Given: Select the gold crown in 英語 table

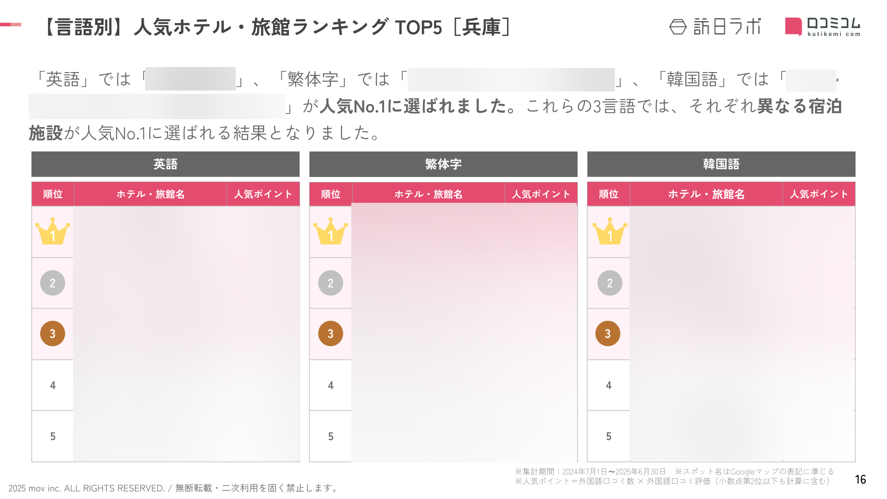Looking at the screenshot, I should click(53, 231).
